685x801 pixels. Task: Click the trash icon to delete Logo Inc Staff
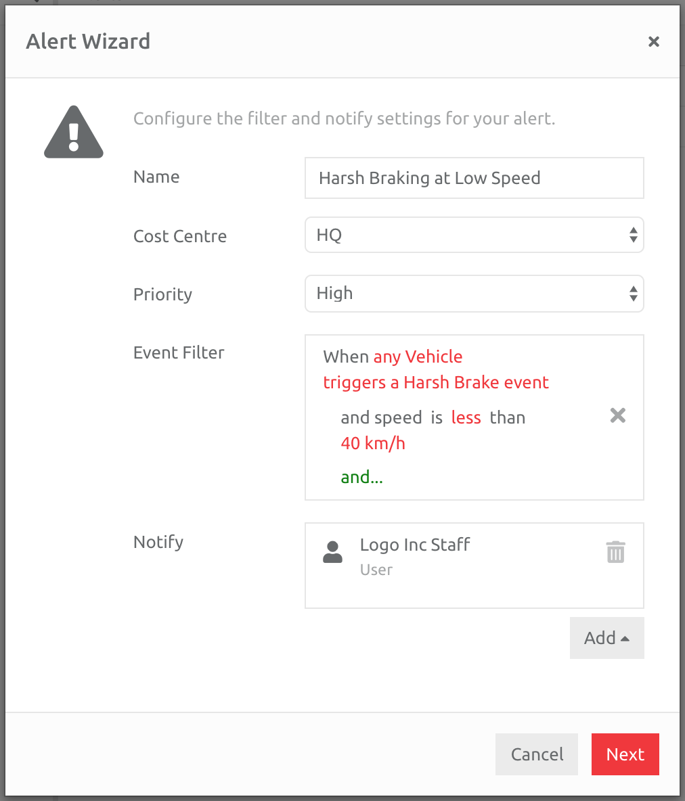point(615,553)
